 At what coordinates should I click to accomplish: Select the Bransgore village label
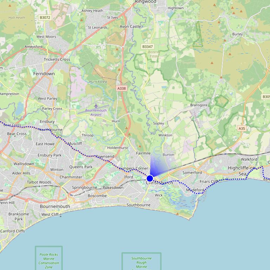(199, 105)
